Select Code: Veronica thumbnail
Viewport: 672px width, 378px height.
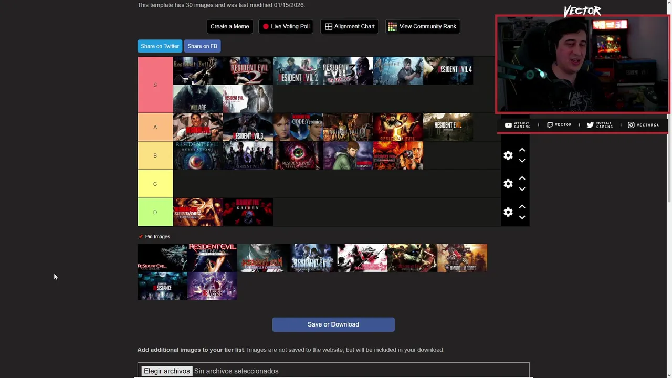(x=298, y=127)
